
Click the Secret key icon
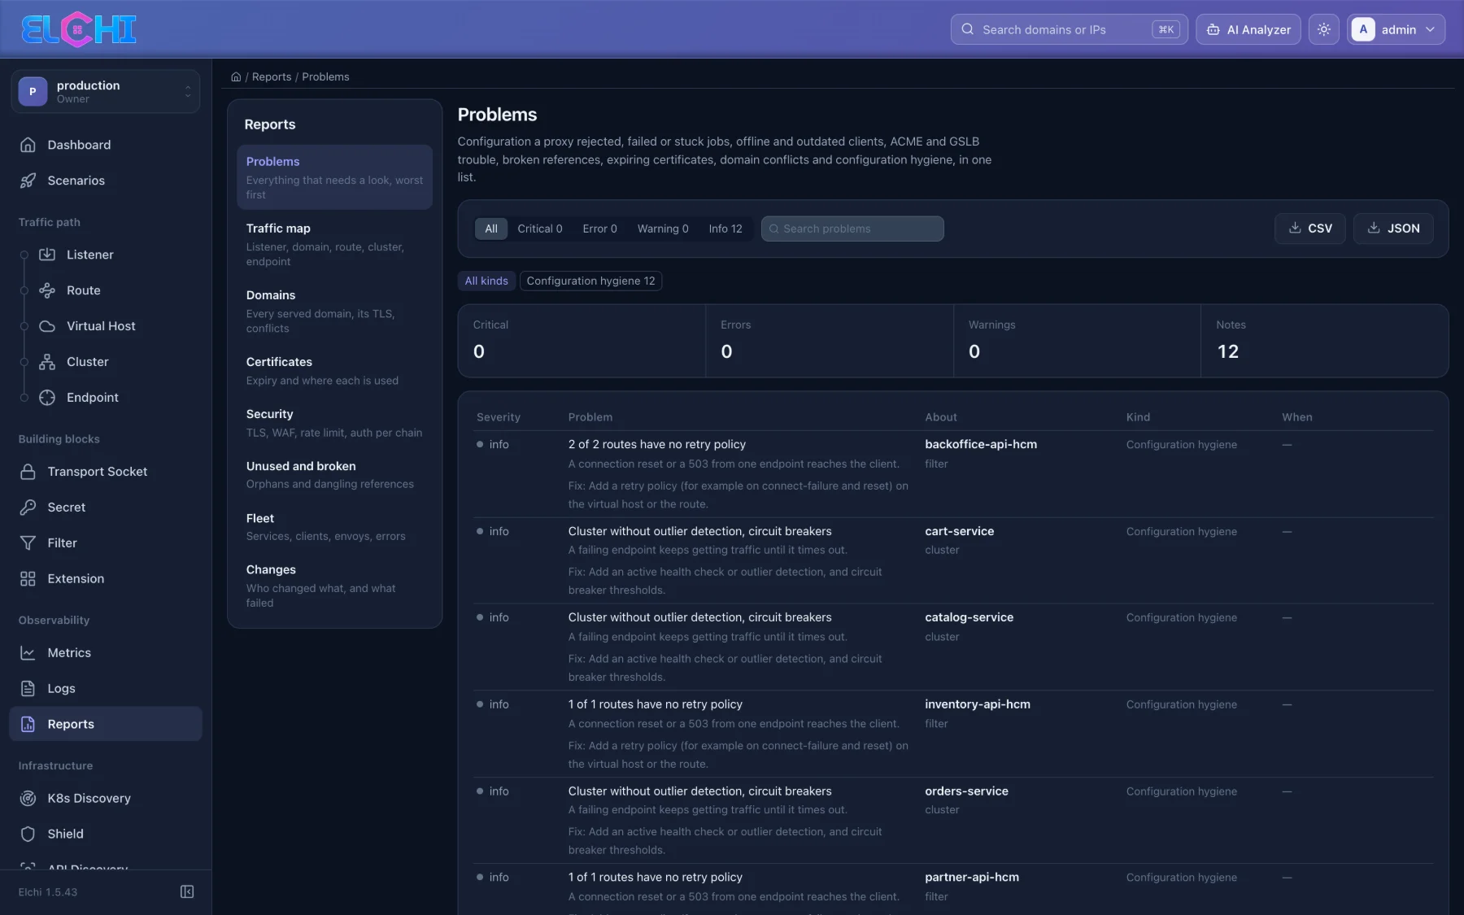coord(28,508)
